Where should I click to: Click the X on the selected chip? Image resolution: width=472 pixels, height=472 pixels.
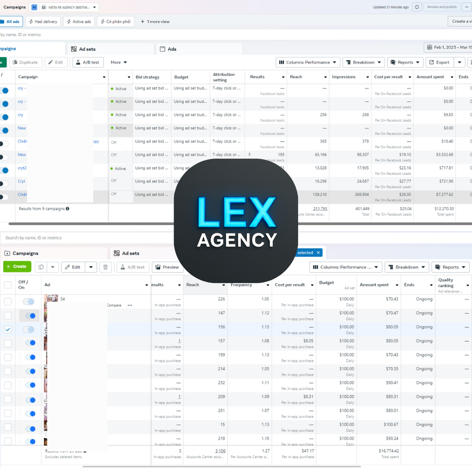[x=318, y=253]
